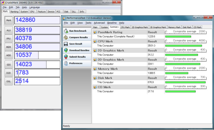This screenshot has width=214, height=130.
Task: Open the Disk Mark tab in PerformanceTest
Action: coord(187,27)
